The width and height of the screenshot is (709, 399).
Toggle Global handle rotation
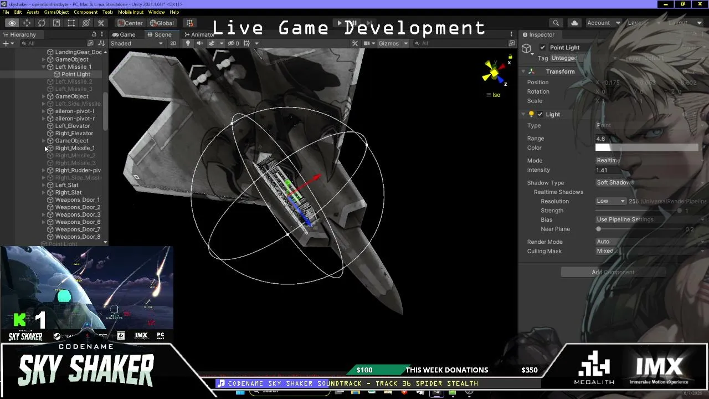[162, 23]
